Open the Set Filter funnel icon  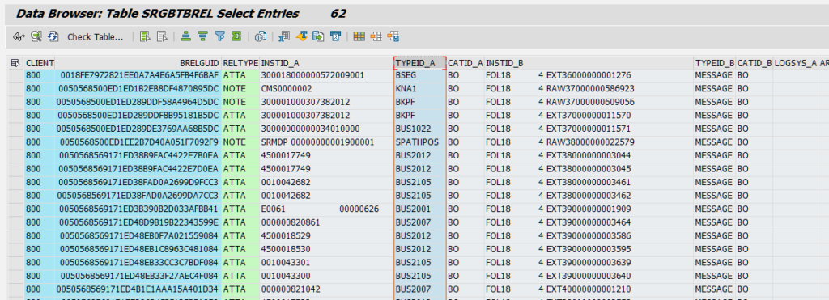(x=220, y=36)
